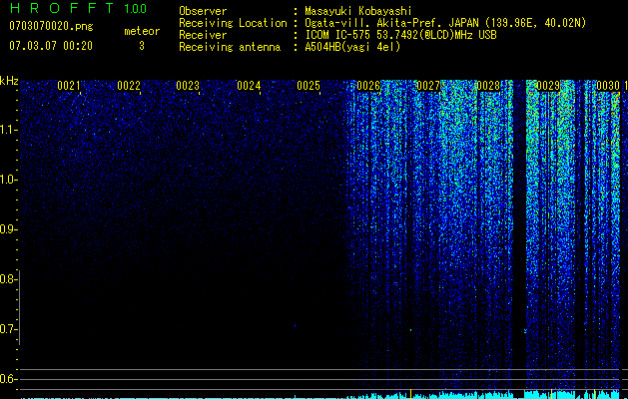The image size is (628, 399).
Task: Click the kHz axis unit label
Action: point(9,81)
